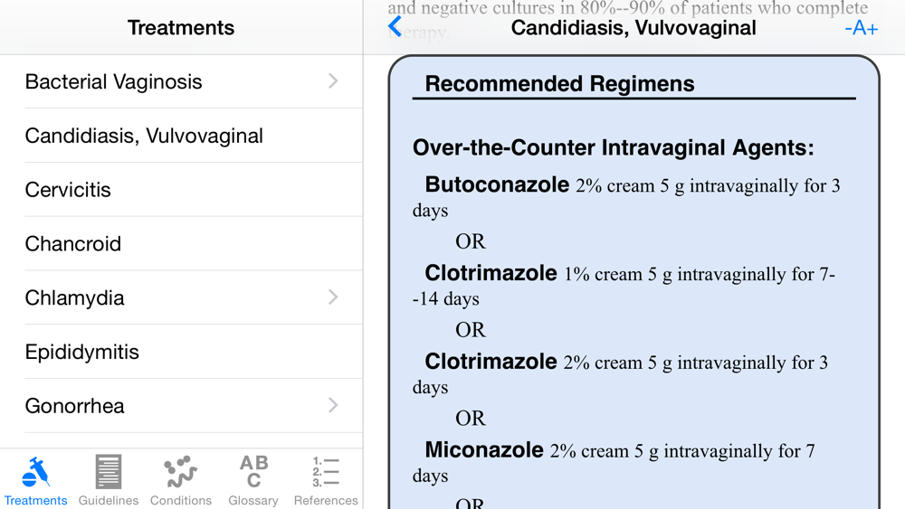Open the Bacterial Vaginosis entry
Image resolution: width=905 pixels, height=509 pixels.
[x=181, y=81]
